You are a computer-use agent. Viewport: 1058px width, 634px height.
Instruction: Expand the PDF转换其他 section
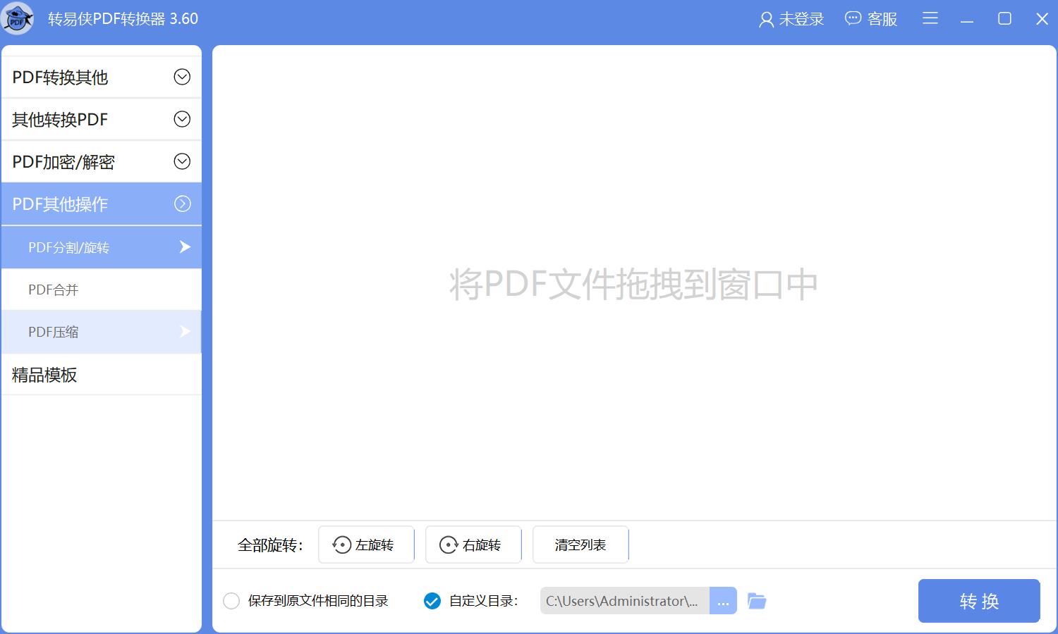coord(101,77)
